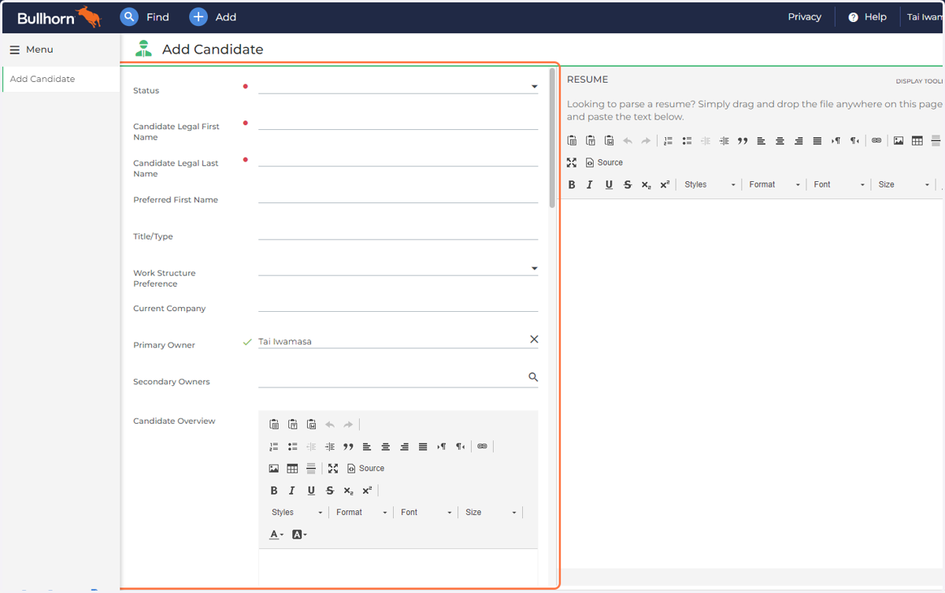This screenshot has width=945, height=593.
Task: Open Size dropdown in Candidate Overview editor
Action: click(491, 513)
